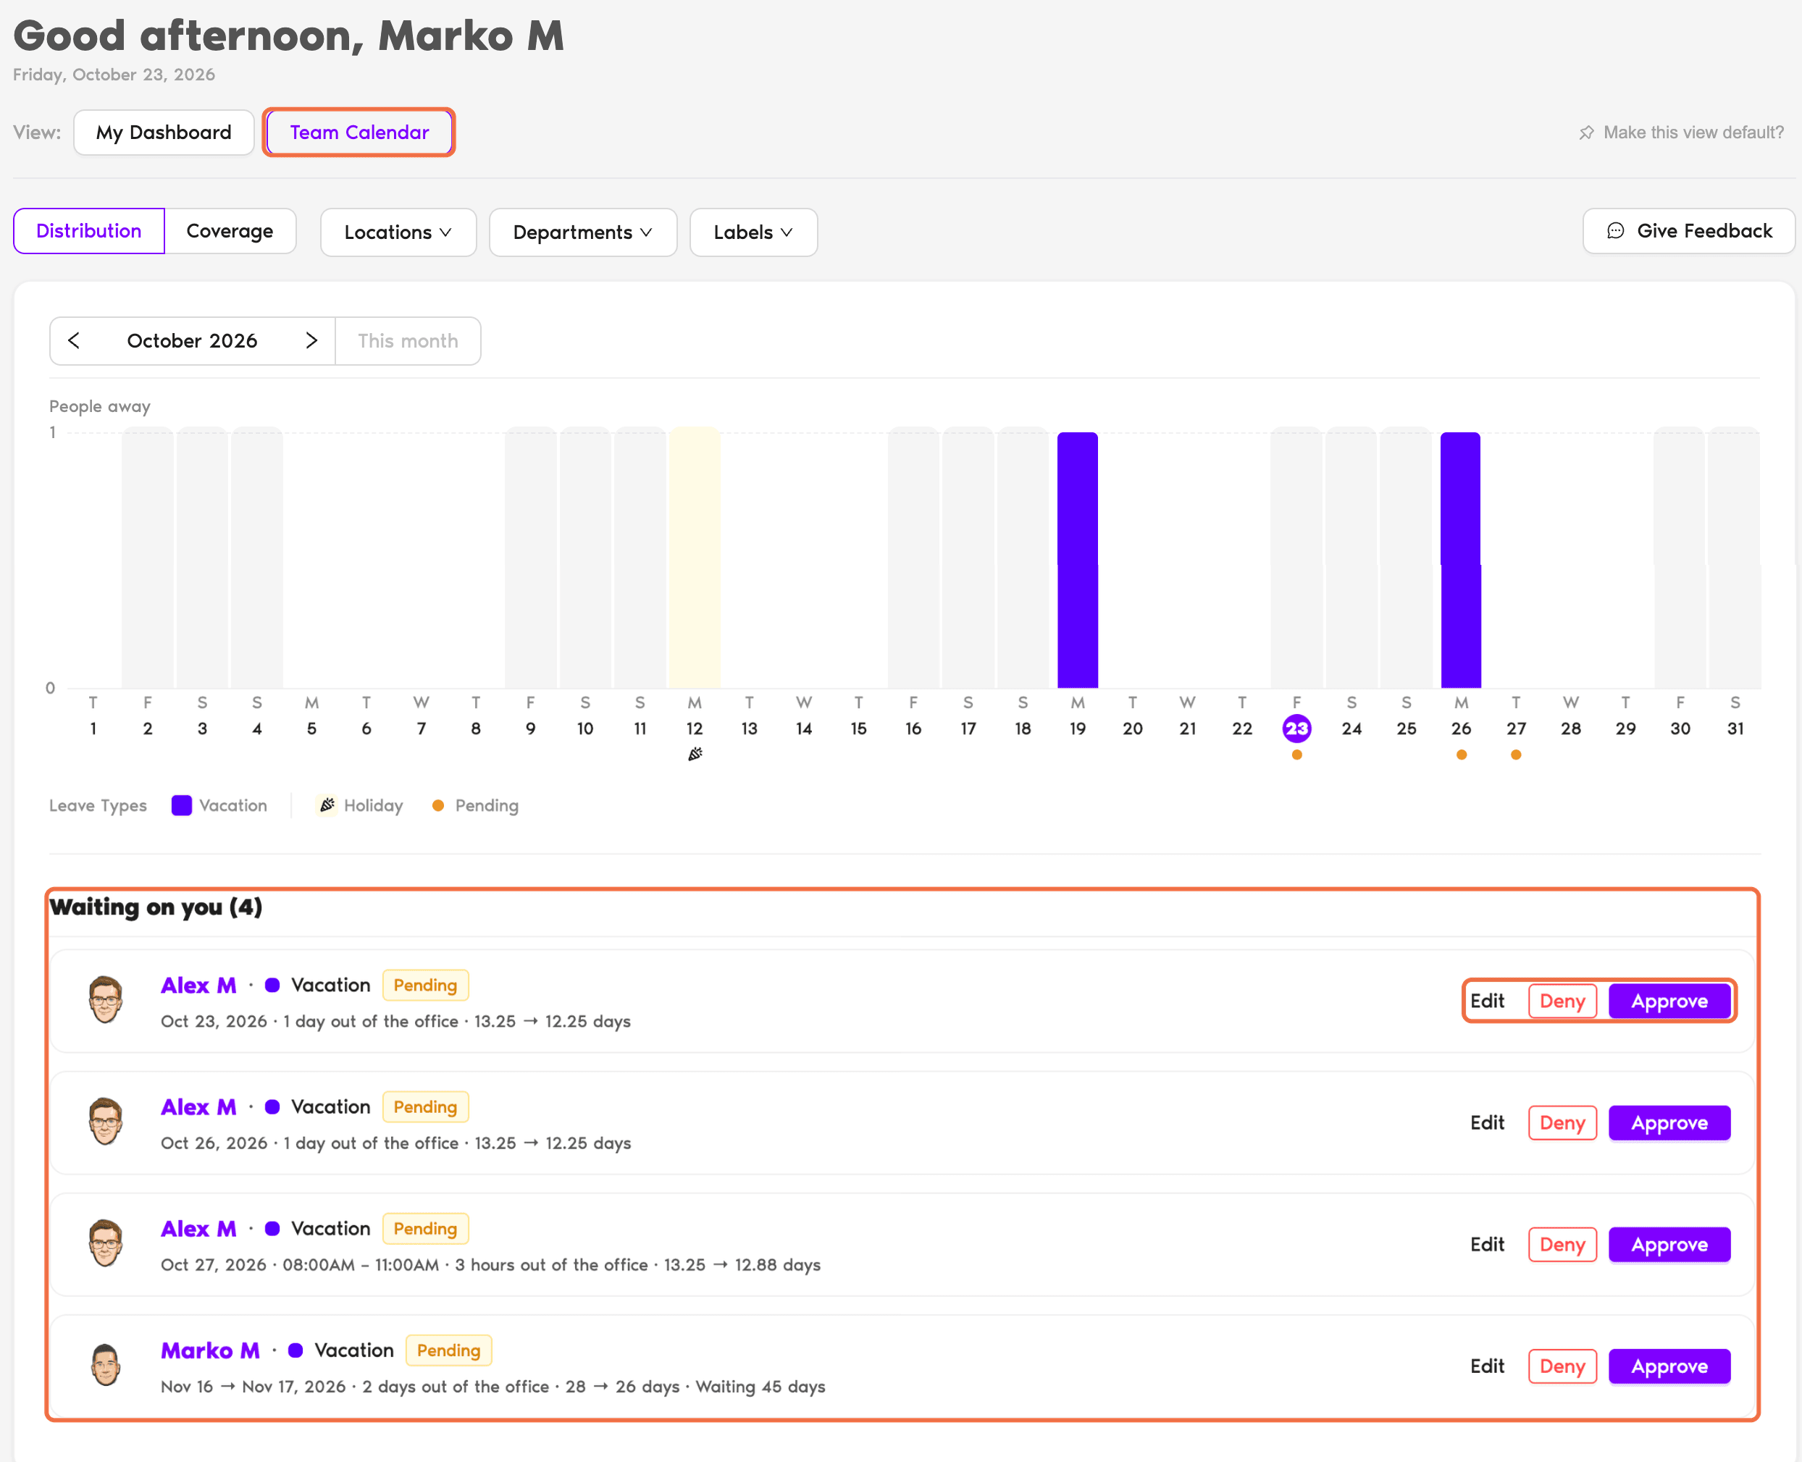Edit Alex M's Oct 27 vacation request
The width and height of the screenshot is (1802, 1462).
[x=1487, y=1245]
